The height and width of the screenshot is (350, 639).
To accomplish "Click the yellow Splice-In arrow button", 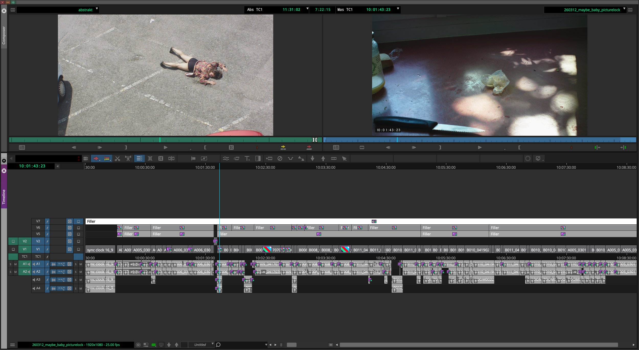I will (283, 147).
